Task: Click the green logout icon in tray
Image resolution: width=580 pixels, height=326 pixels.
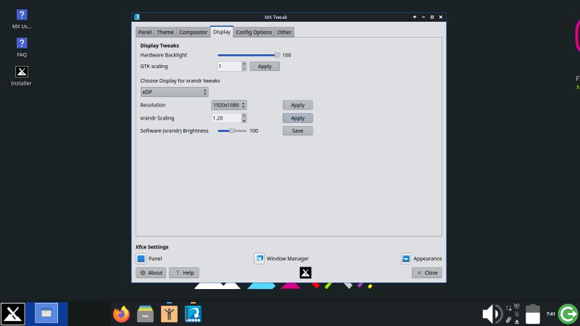Action: coord(568,314)
